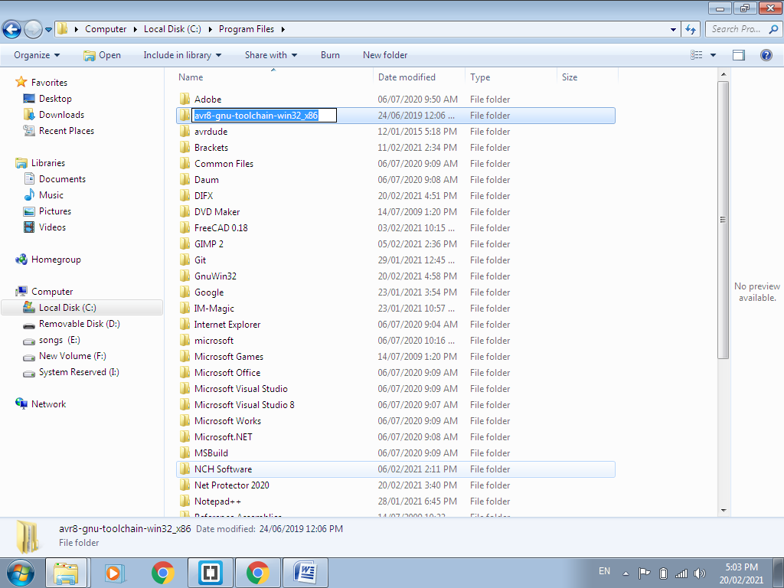
Task: Focus the Search Program Files box
Action: pyautogui.click(x=743, y=29)
